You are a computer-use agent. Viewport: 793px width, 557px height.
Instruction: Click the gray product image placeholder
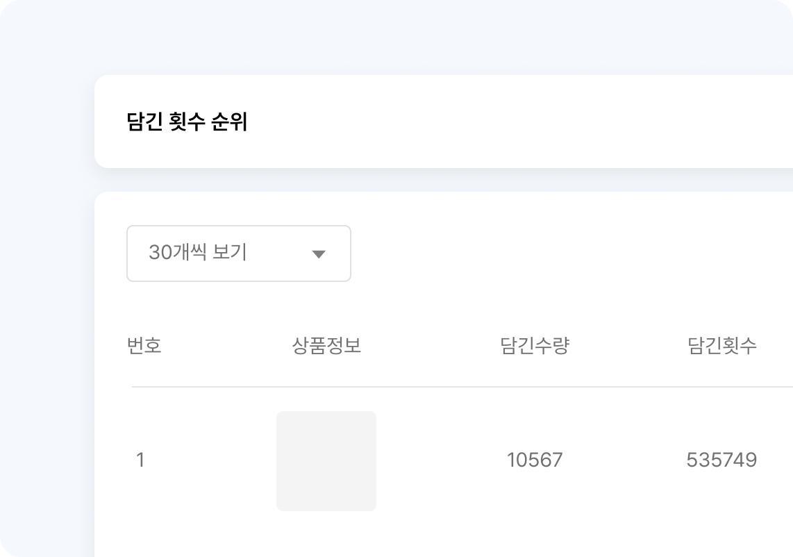click(x=326, y=461)
